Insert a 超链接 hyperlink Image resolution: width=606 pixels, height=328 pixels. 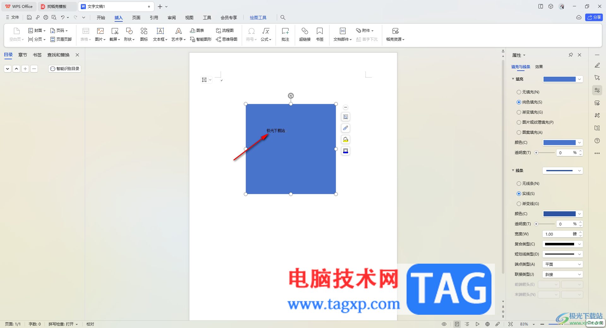pyautogui.click(x=305, y=35)
